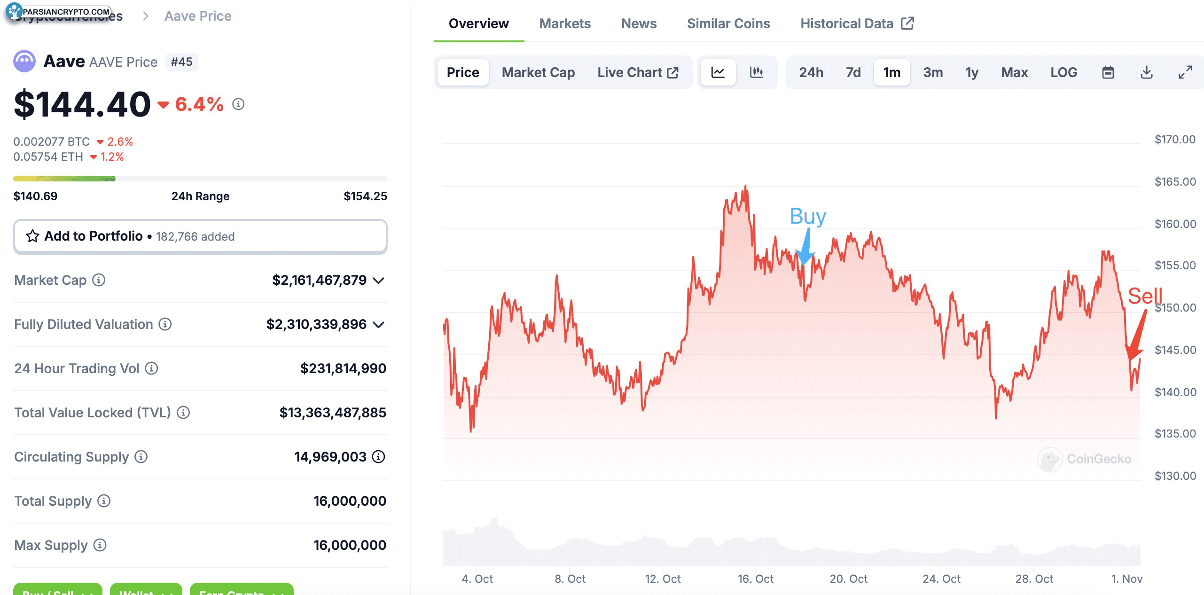Expand chart to fullscreen icon
This screenshot has width=1204, height=595.
click(1185, 72)
